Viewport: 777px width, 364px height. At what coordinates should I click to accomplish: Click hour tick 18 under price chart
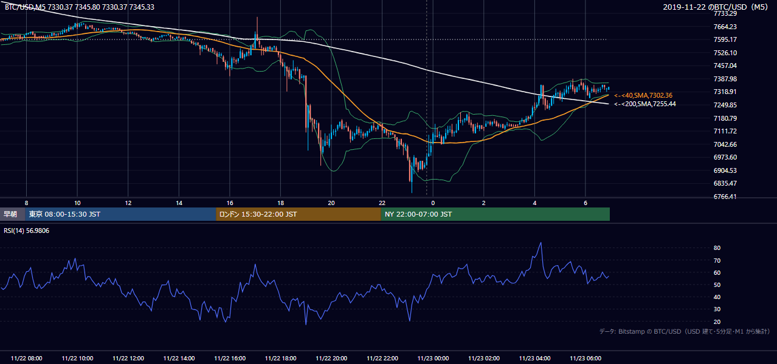point(280,203)
